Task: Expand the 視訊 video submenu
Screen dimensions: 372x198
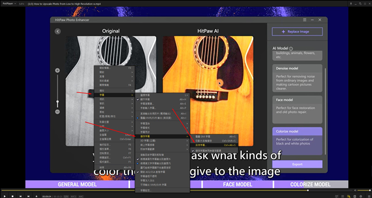Action: 114,99
